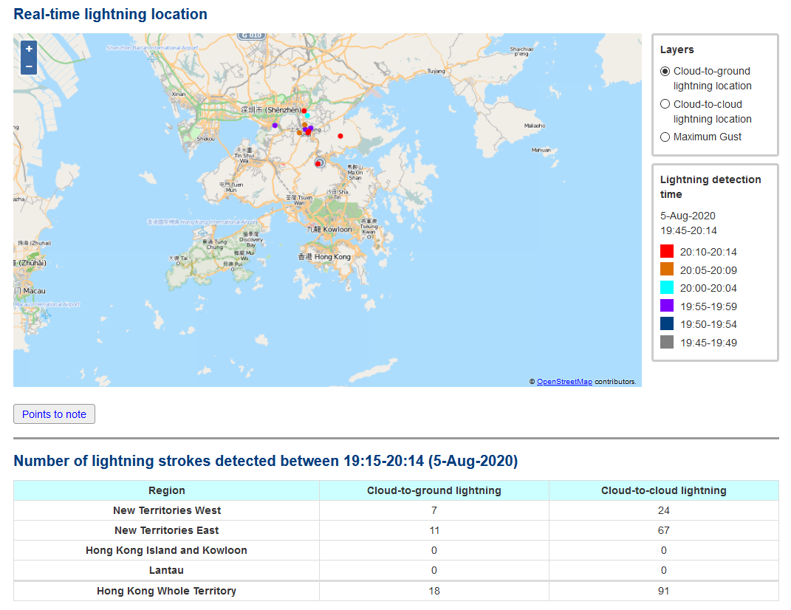Screen dimensions: 791x610
Task: Select the isolated red lightning dot near Sha Tau Kok
Action: point(340,136)
